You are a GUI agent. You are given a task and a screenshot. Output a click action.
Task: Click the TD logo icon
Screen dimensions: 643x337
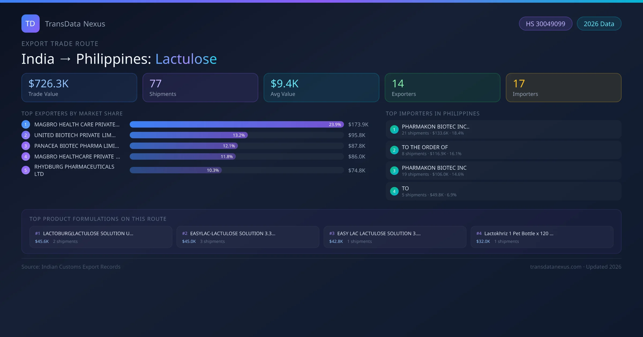[x=30, y=24]
